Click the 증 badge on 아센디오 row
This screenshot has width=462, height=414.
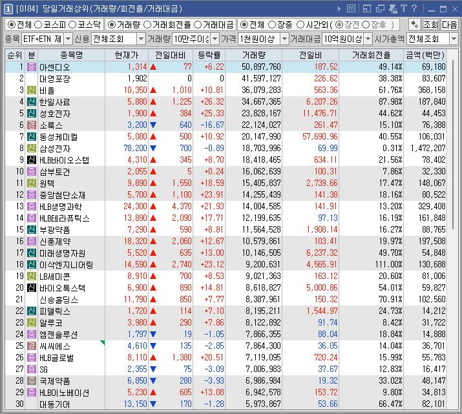[x=32, y=67]
